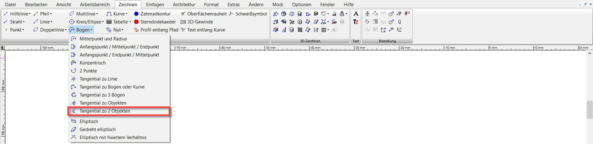Switch to the Einfügen tab
This screenshot has width=593, height=144.
(155, 4)
